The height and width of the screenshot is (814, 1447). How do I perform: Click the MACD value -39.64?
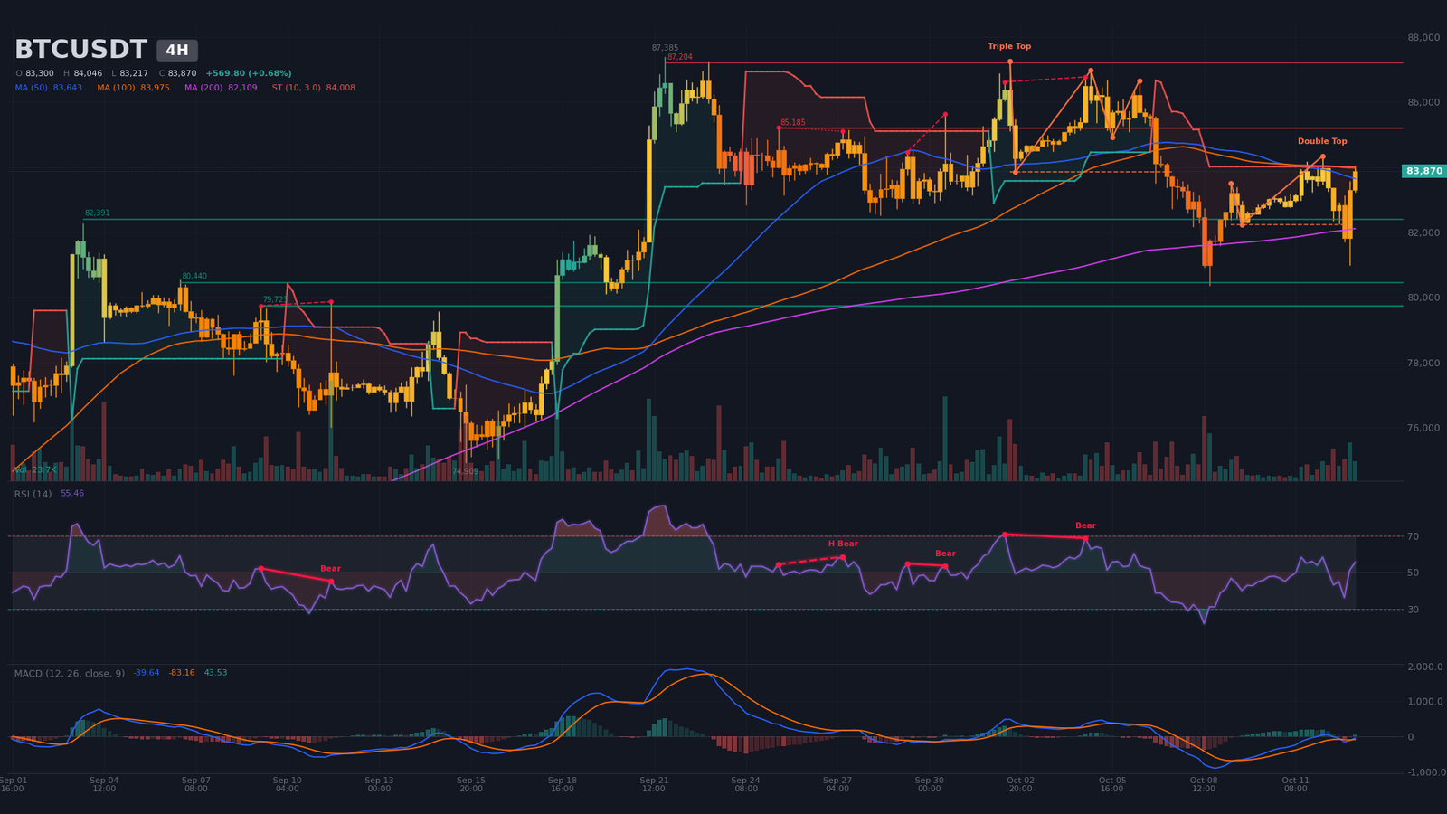pos(147,673)
